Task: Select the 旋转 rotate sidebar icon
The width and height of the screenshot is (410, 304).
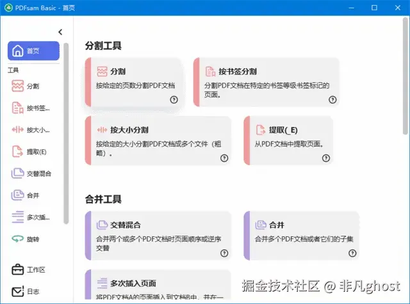Action: coord(17,239)
